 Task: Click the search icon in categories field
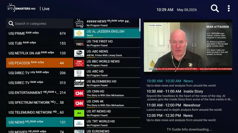(x=11, y=23)
